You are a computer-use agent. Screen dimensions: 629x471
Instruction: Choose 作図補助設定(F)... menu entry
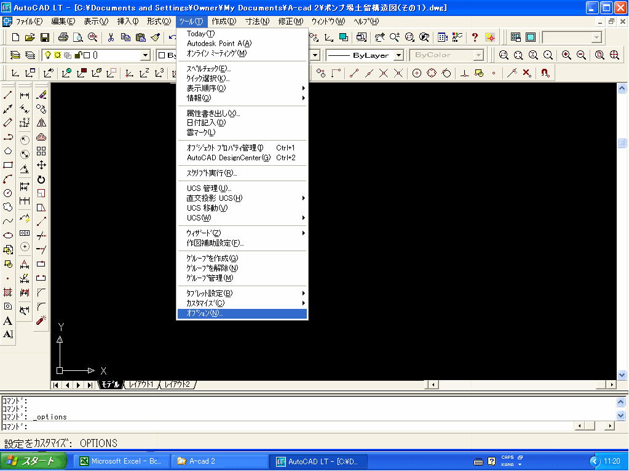coord(242,243)
